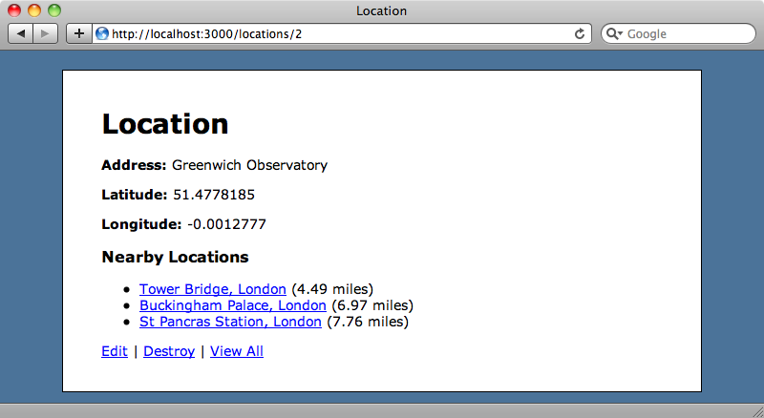The height and width of the screenshot is (418, 764).
Task: Open the St Pancras Station, London link
Action: 230,322
